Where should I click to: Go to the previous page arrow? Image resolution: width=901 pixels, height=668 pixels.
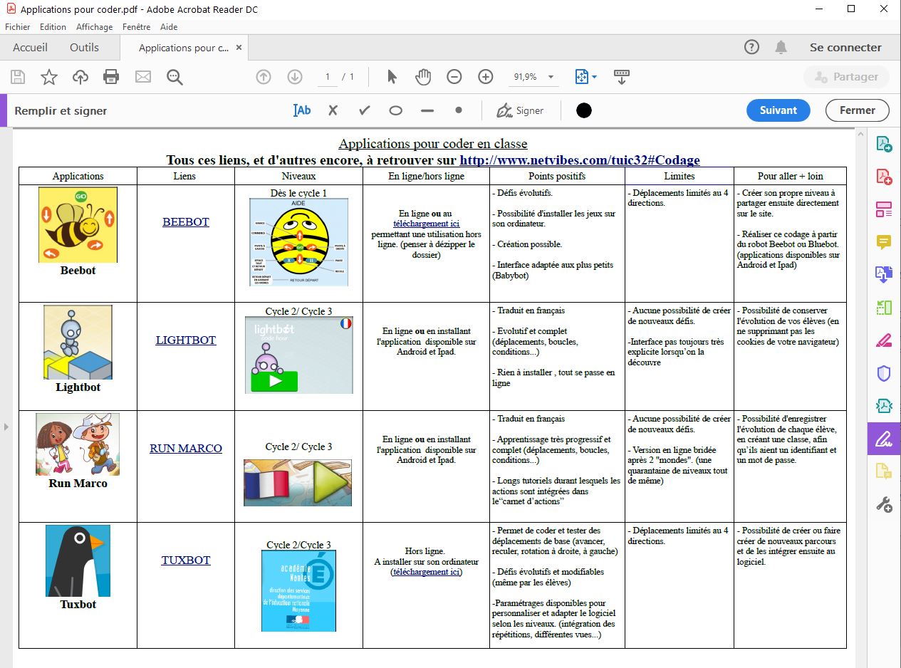point(264,77)
